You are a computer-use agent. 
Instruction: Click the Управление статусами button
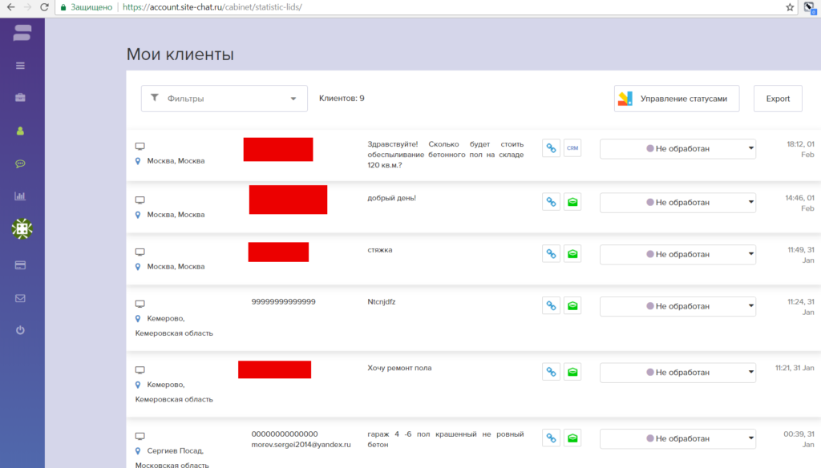coord(676,99)
